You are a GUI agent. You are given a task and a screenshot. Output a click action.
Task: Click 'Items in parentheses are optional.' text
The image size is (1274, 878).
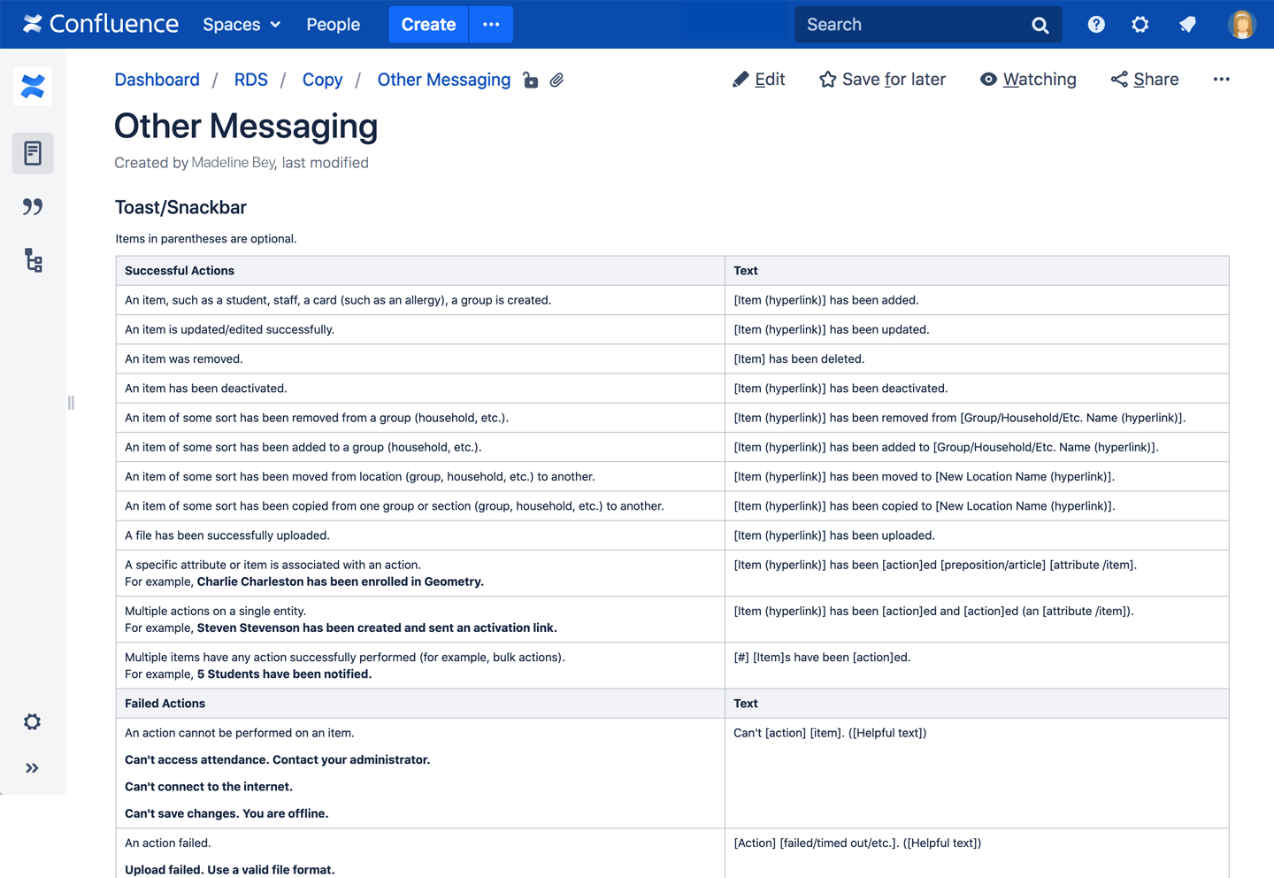tap(206, 239)
